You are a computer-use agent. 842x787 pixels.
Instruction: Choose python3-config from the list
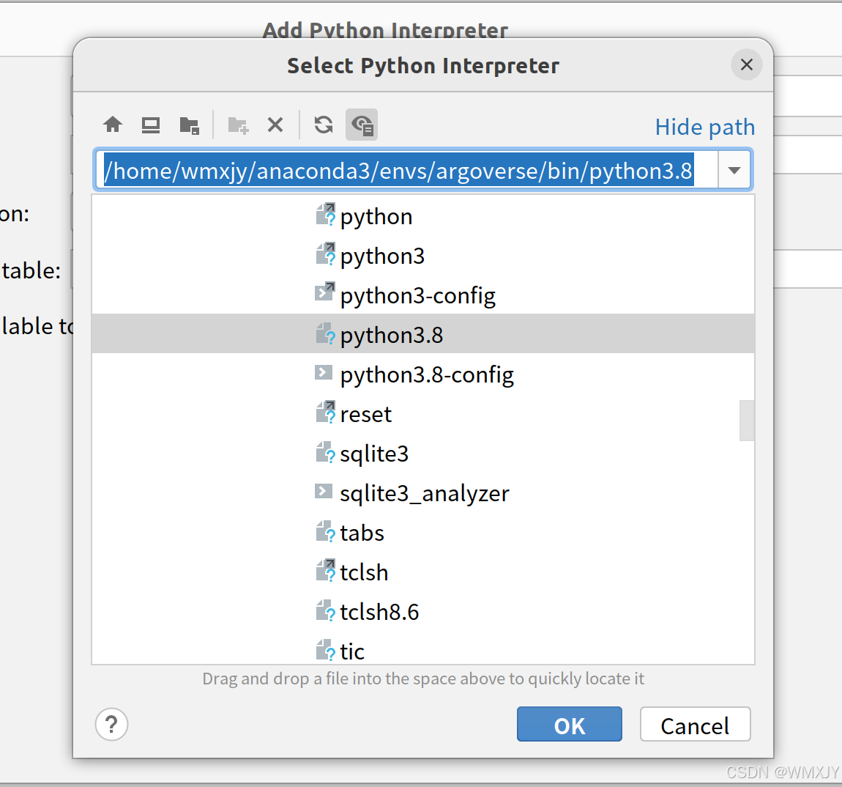(417, 295)
